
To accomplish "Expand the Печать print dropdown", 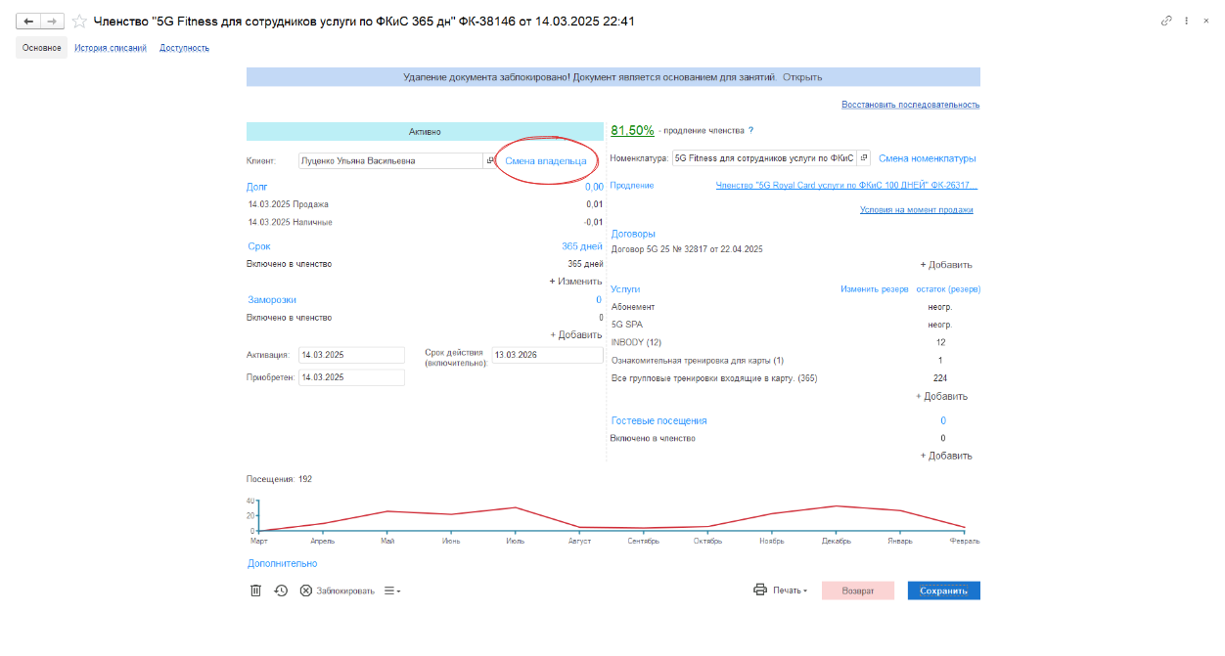I will click(x=781, y=590).
